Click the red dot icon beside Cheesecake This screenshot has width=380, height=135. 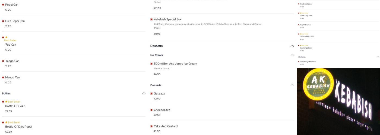tap(151, 110)
